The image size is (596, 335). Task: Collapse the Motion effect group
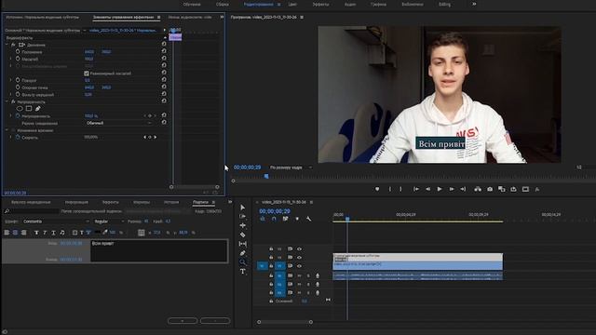coord(7,45)
